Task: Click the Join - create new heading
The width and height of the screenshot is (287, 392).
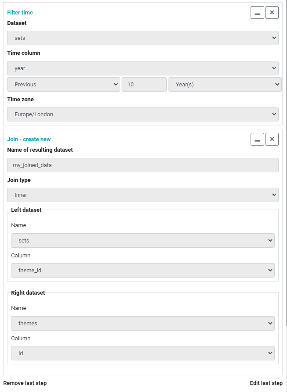Action: coord(29,139)
